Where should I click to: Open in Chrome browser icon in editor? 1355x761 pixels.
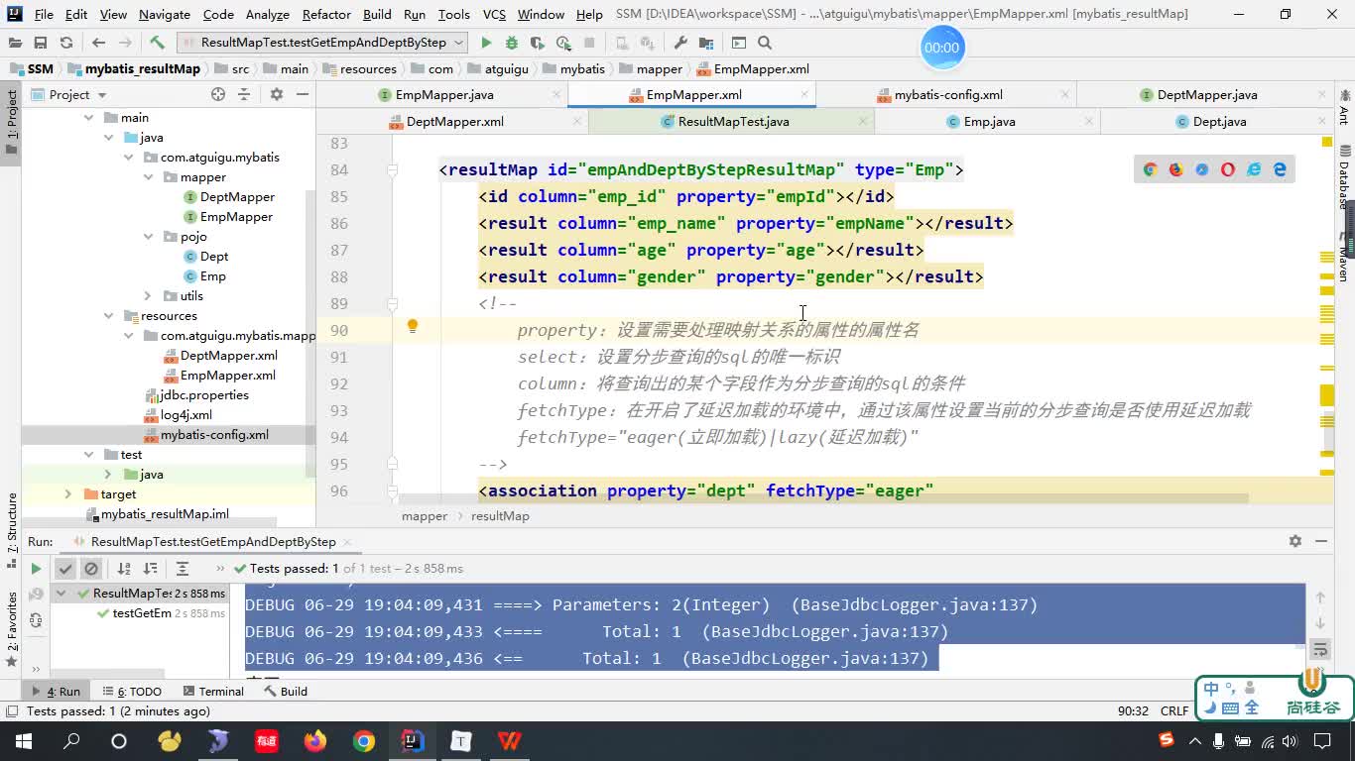point(1150,169)
